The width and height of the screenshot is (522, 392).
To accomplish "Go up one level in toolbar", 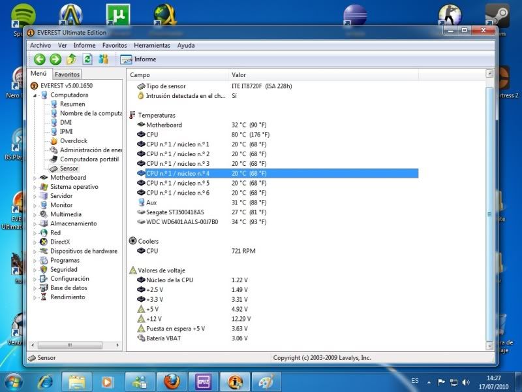I will (71, 59).
